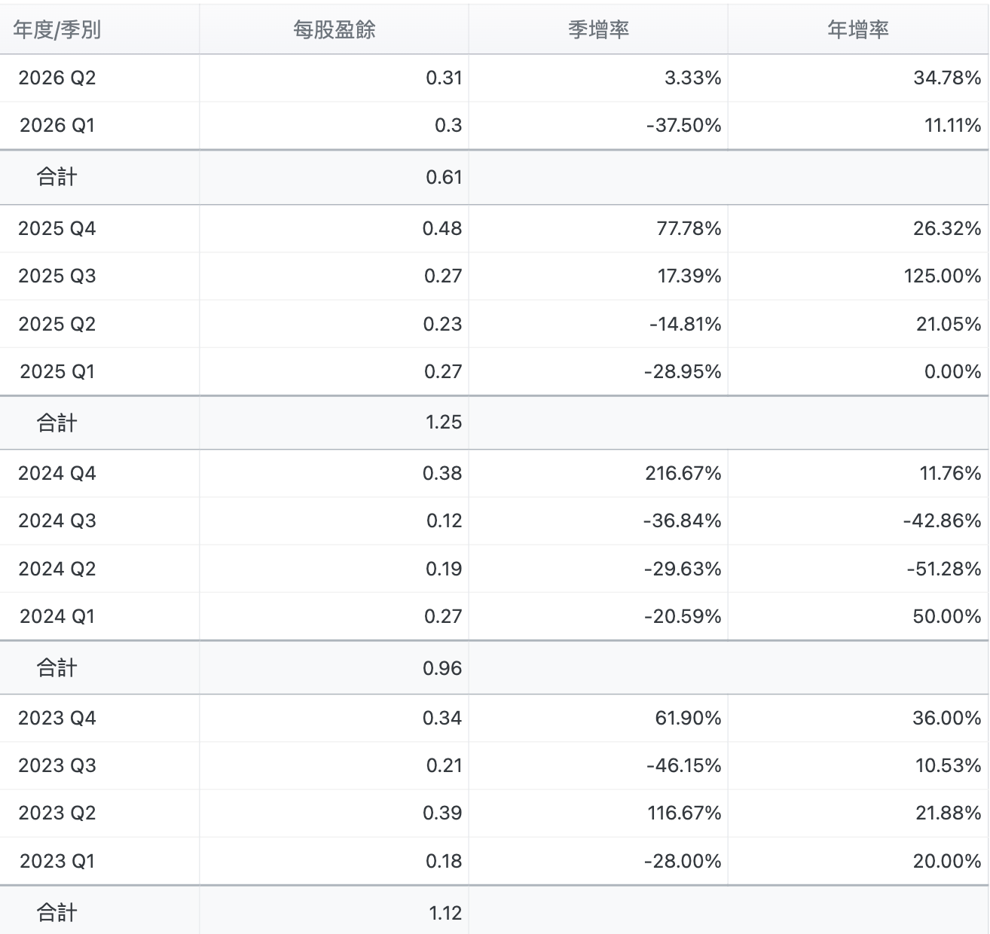This screenshot has height=934, width=990.
Task: Select the 0.12 EPS value for 2024 Q3
Action: (x=444, y=520)
